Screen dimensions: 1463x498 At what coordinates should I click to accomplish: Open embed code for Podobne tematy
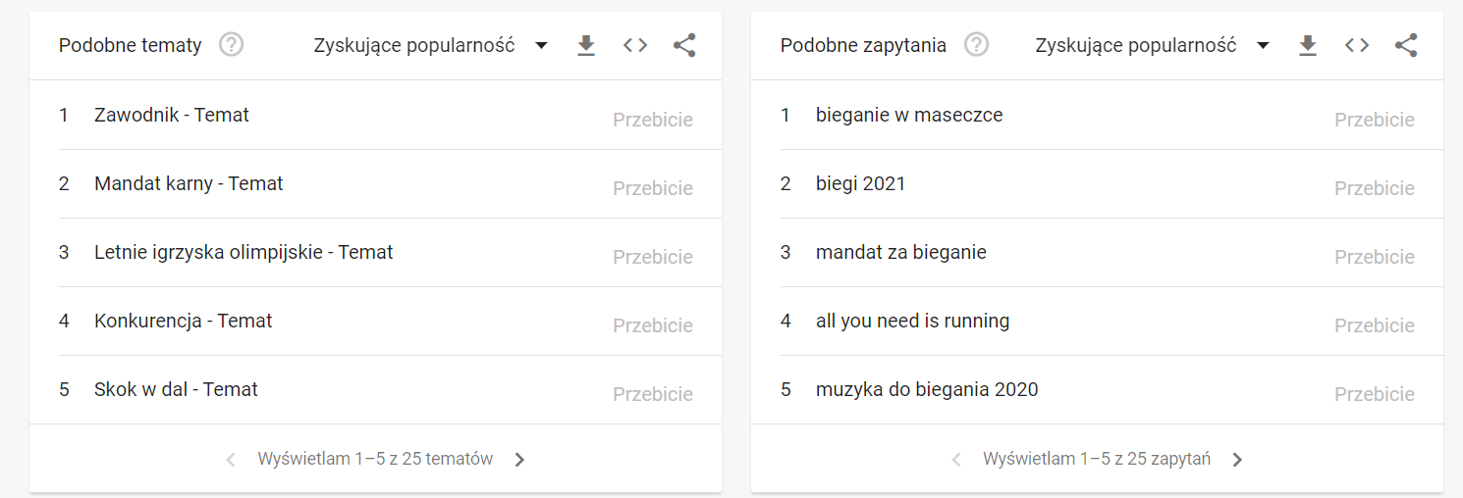pyautogui.click(x=635, y=45)
